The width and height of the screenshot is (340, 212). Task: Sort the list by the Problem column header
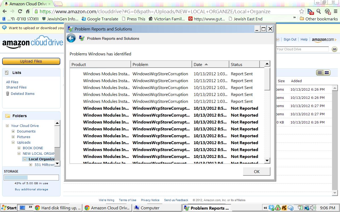pos(161,64)
